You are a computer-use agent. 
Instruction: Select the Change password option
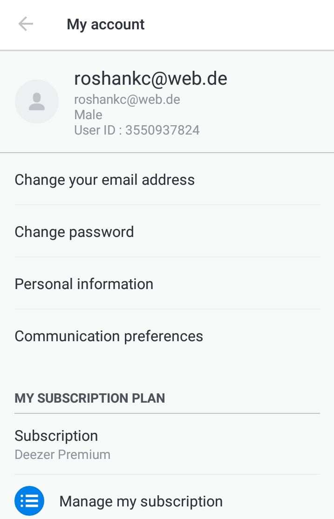(167, 232)
